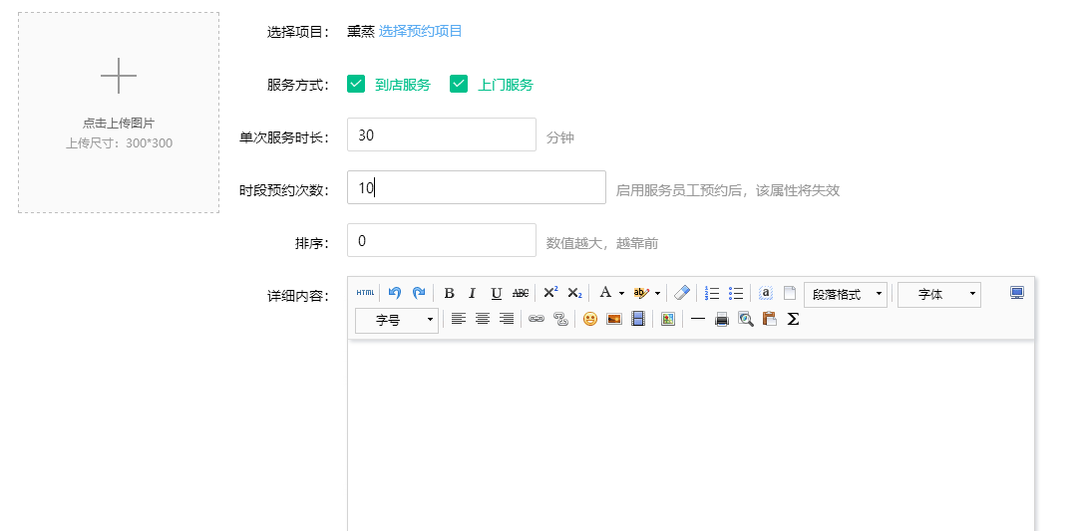Screen dimensions: 1079x531
Task: Click 到店服务 label text
Action: pos(403,85)
